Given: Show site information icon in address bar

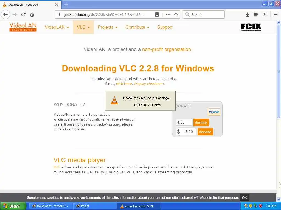Looking at the screenshot, I should [x=60, y=14].
